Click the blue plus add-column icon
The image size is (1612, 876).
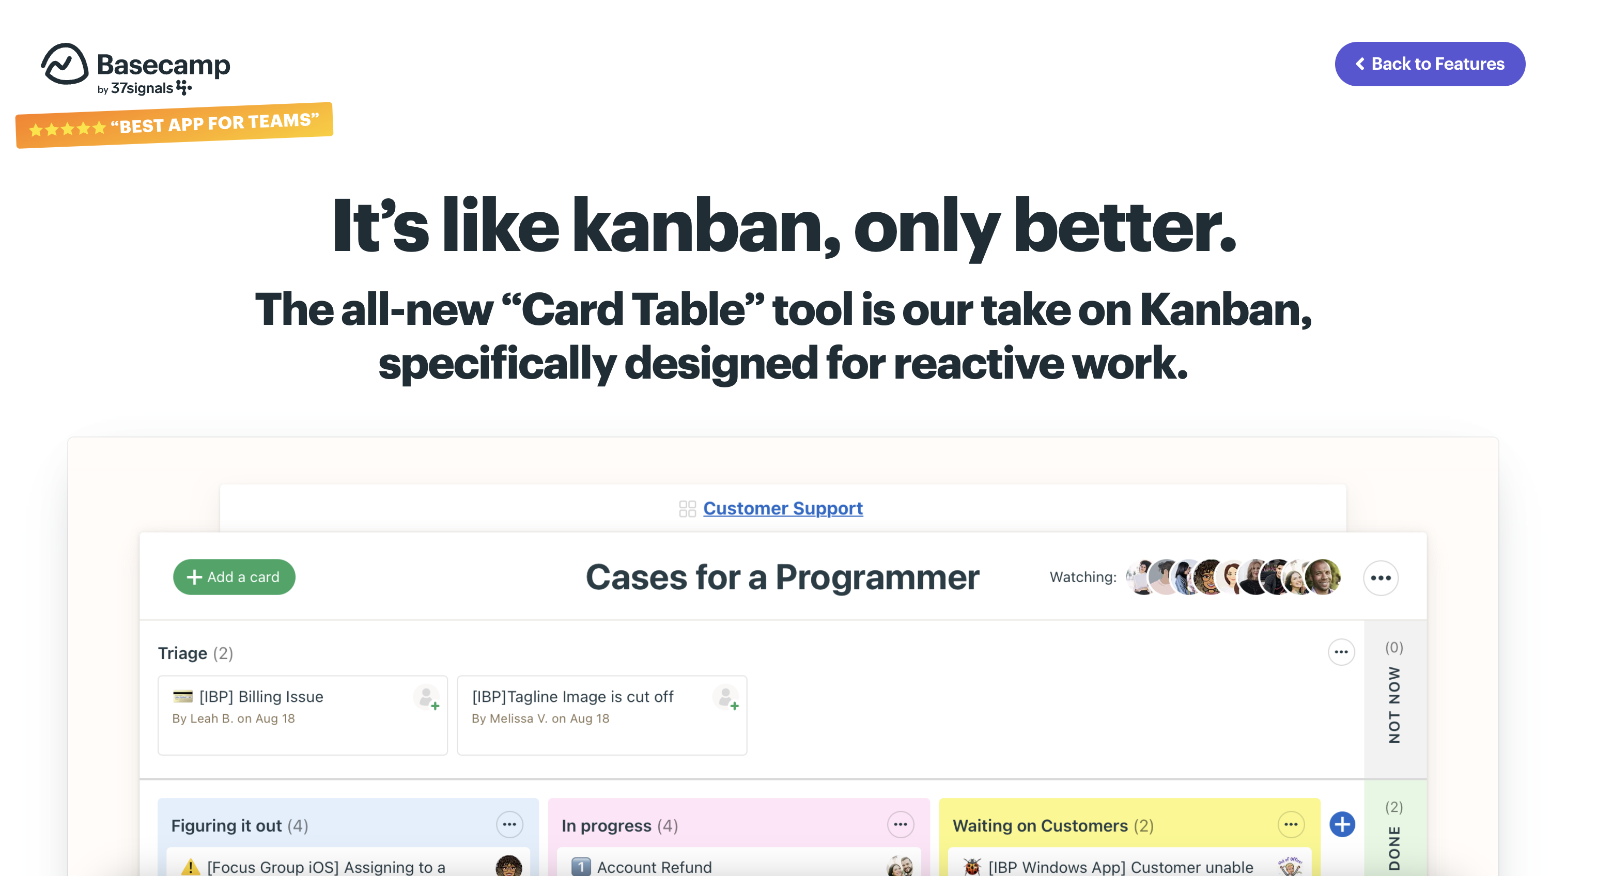point(1342,824)
